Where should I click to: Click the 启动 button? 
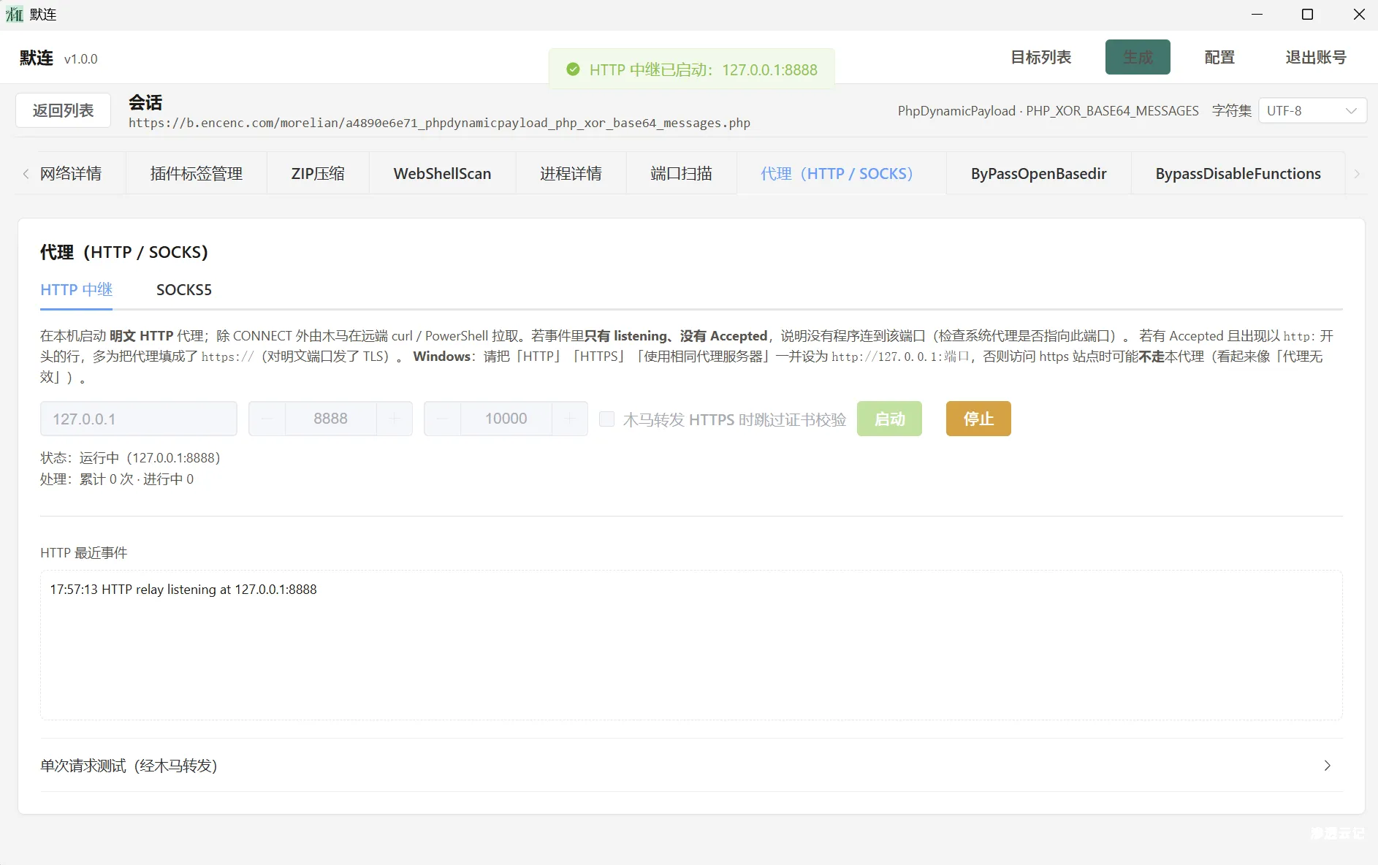tap(888, 419)
